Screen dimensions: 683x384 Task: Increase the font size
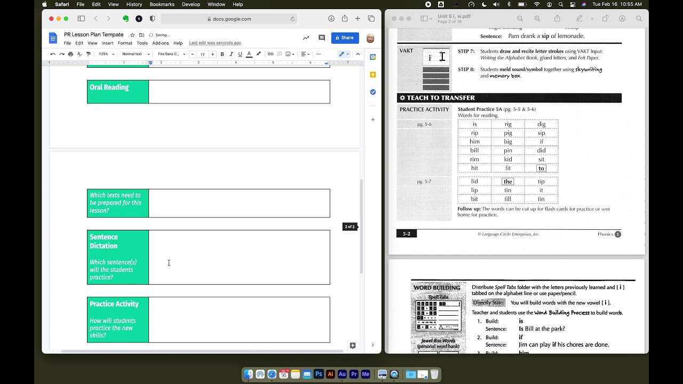tap(212, 54)
